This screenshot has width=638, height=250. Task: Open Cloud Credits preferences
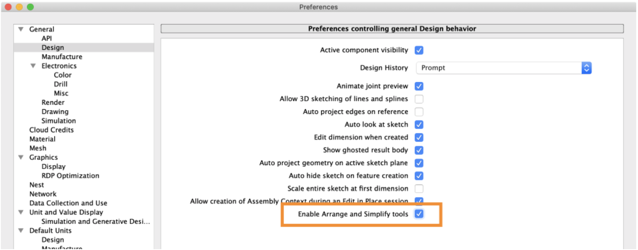click(x=51, y=130)
